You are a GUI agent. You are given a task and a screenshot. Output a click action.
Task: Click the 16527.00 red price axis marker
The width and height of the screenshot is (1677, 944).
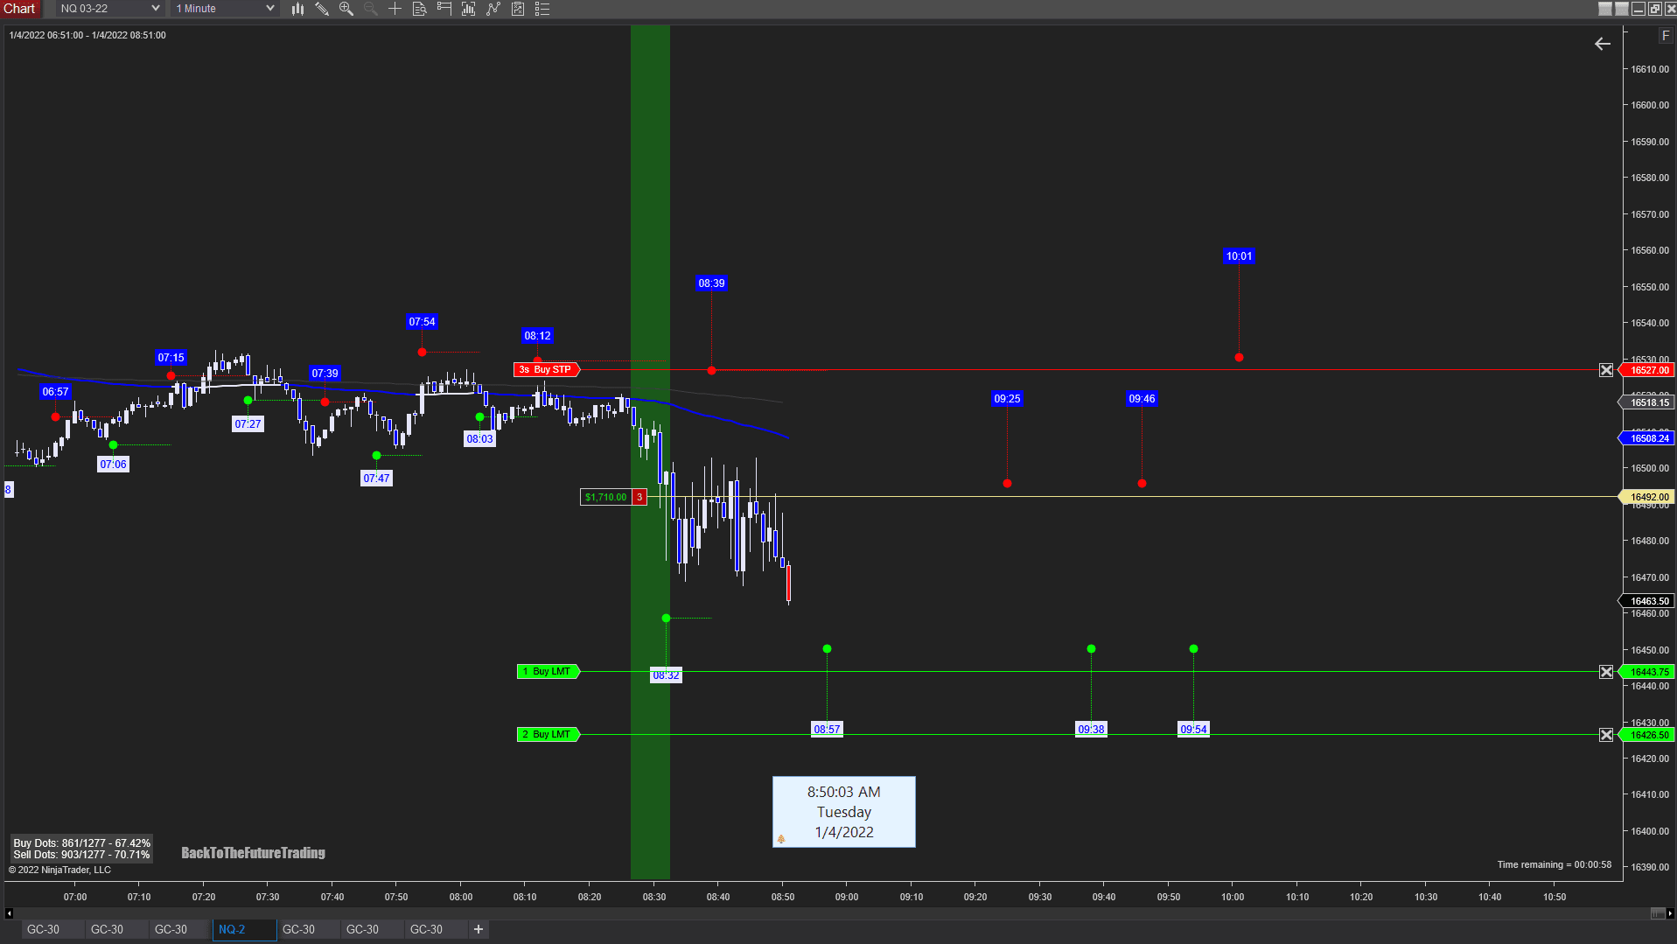(x=1646, y=370)
